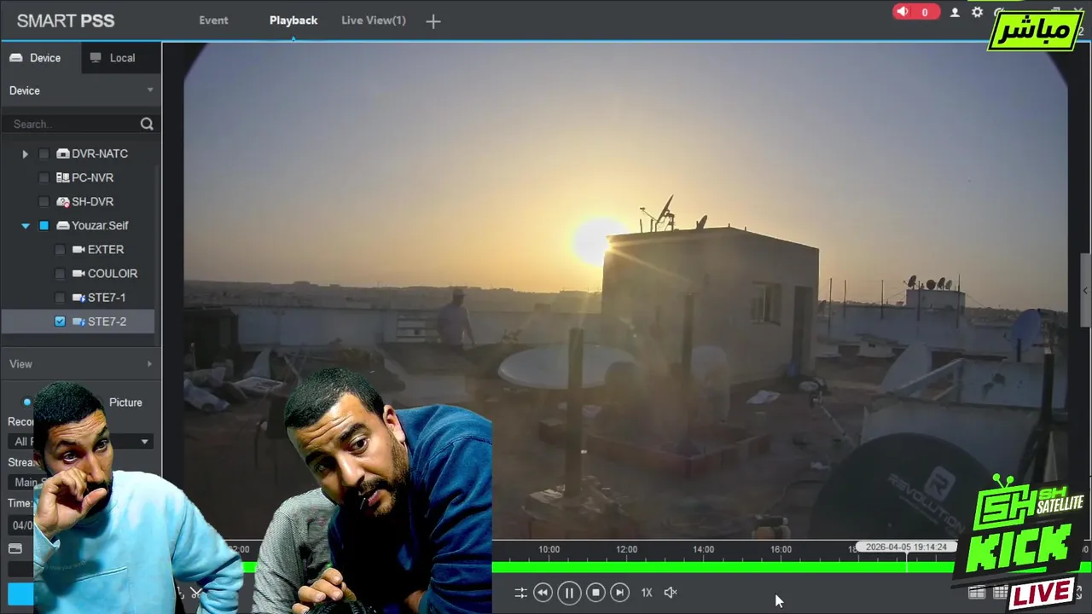This screenshot has height=614, width=1092.
Task: Click the SMART PSS logo
Action: pyautogui.click(x=66, y=20)
